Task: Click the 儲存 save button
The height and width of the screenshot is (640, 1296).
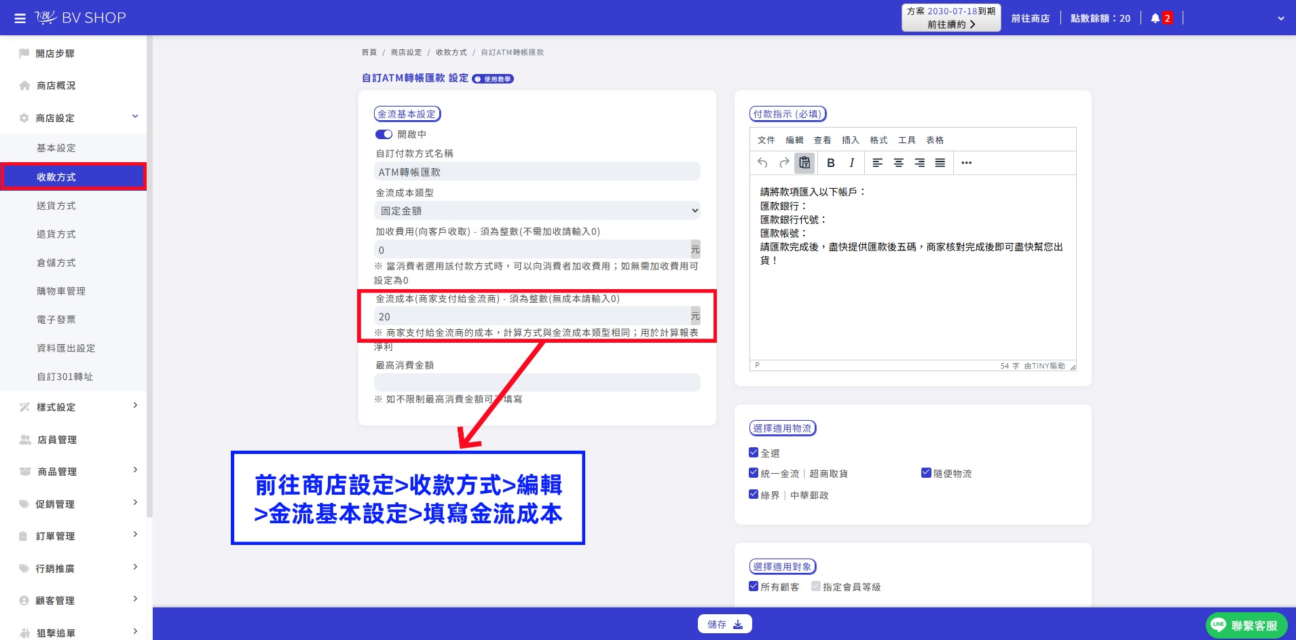Action: click(x=724, y=624)
